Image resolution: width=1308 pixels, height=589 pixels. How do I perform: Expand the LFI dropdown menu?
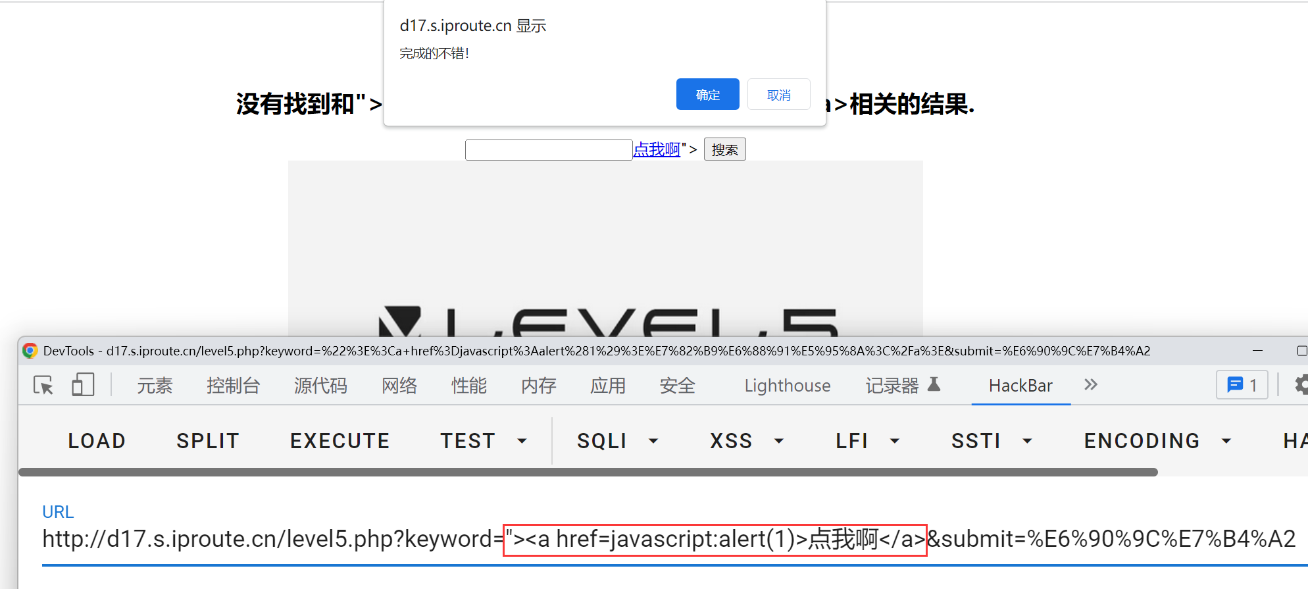[895, 441]
